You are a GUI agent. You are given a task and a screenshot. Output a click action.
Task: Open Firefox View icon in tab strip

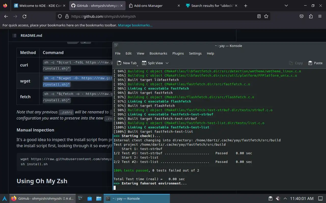(5, 6)
